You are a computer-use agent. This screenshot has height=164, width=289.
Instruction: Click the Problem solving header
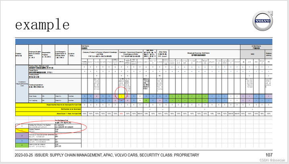click(x=269, y=54)
